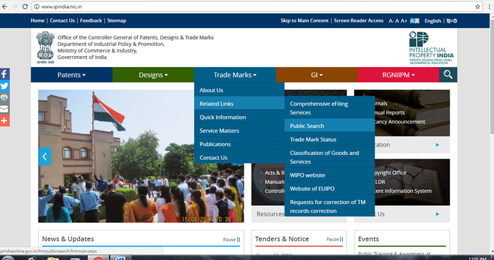494x260 pixels.
Task: Show previous slide in image carousel
Action: pyautogui.click(x=44, y=157)
